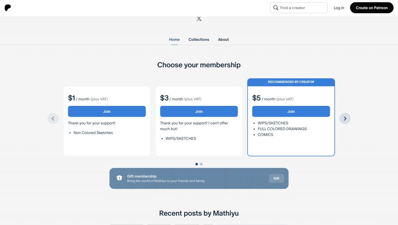Open the Patreon logo home link
The height and width of the screenshot is (225, 398).
pyautogui.click(x=8, y=8)
